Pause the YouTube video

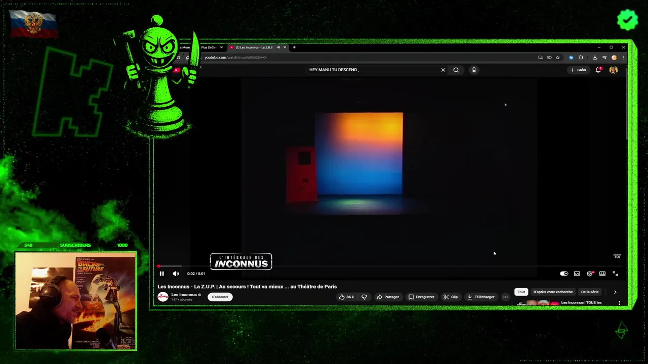[162, 274]
